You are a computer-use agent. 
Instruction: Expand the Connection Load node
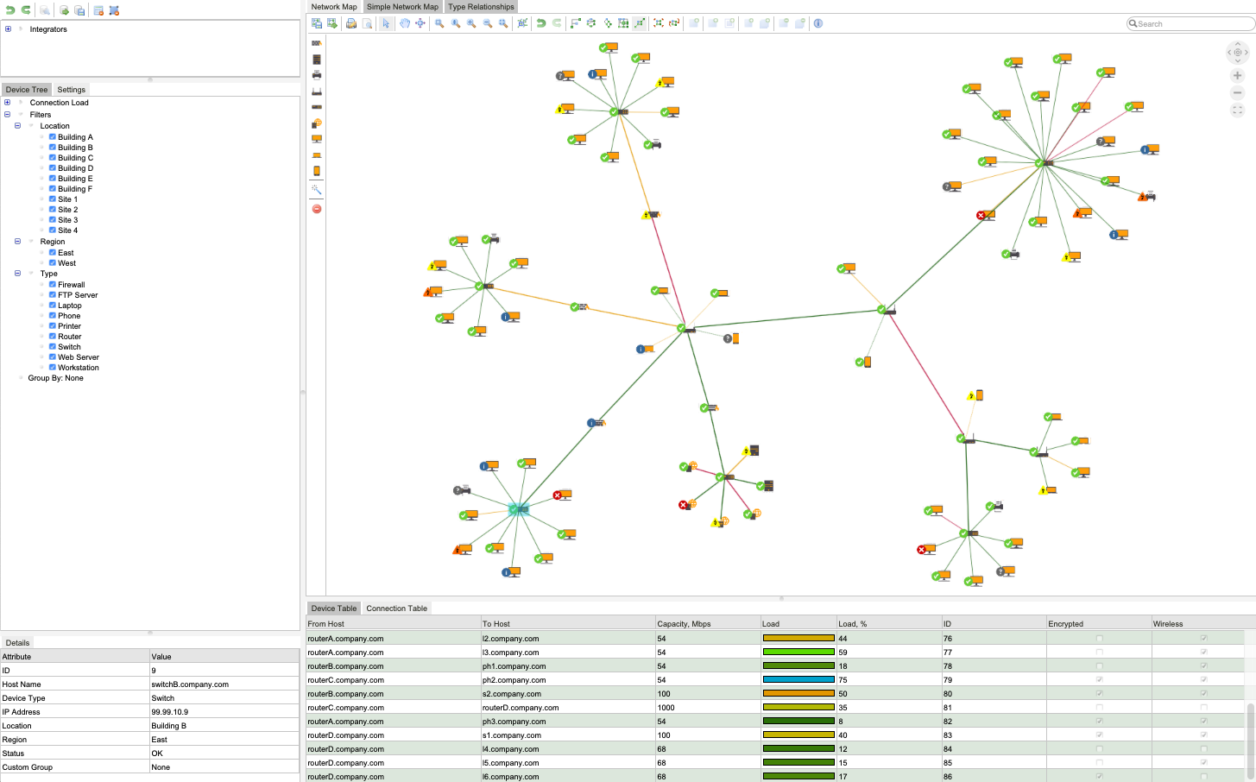click(x=8, y=103)
